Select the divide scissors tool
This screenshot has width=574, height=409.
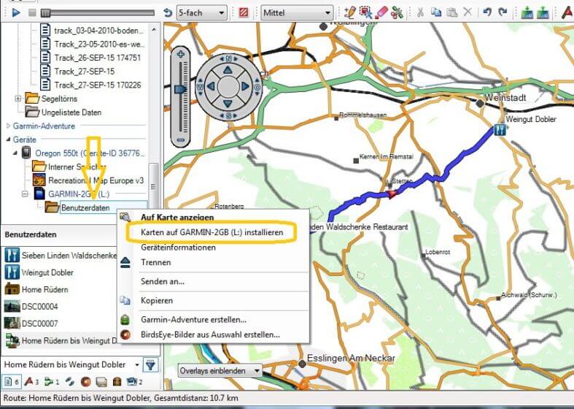[397, 13]
